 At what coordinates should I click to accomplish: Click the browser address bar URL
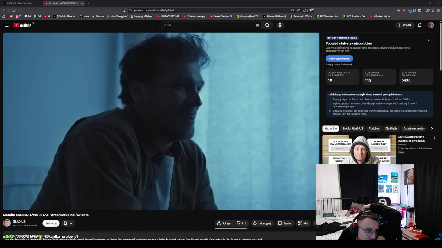coord(154,10)
